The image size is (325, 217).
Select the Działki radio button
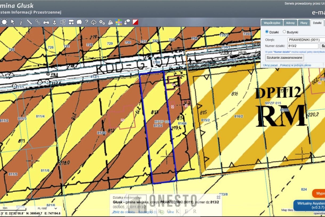pyautogui.click(x=267, y=32)
